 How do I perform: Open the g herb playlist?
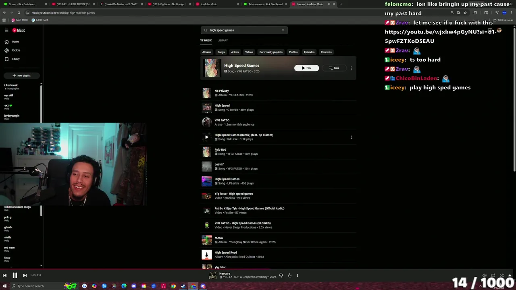[21, 228]
